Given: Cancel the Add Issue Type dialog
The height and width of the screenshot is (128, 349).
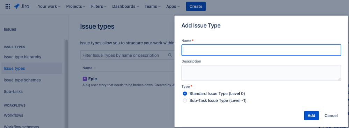Looking at the screenshot, I should (331, 115).
